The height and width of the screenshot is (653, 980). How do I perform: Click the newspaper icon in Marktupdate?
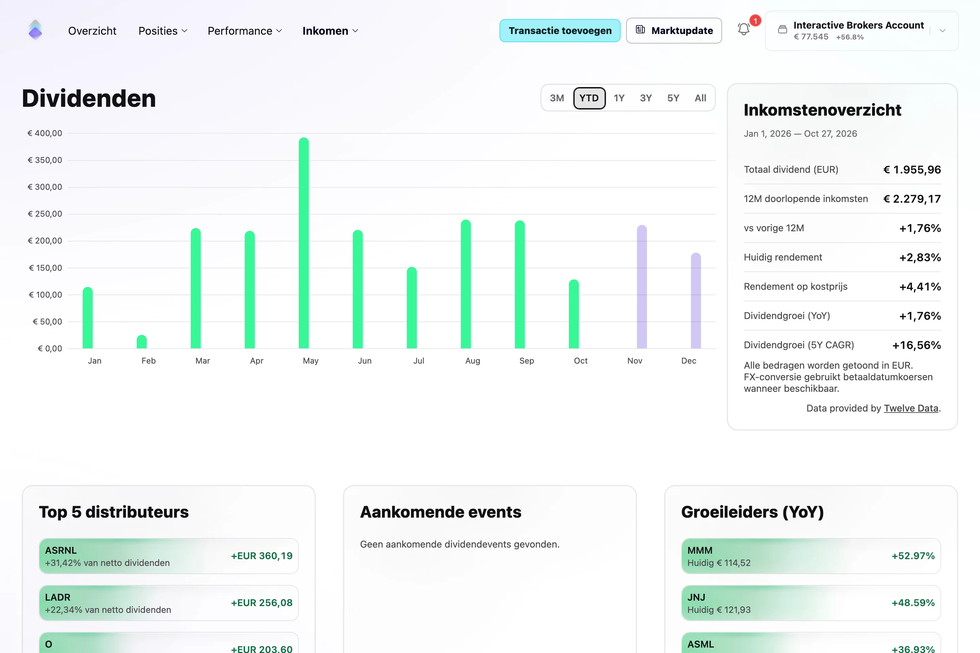pos(640,30)
